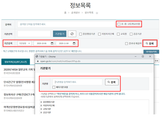Open the end date calendar icon

[x=74, y=43]
